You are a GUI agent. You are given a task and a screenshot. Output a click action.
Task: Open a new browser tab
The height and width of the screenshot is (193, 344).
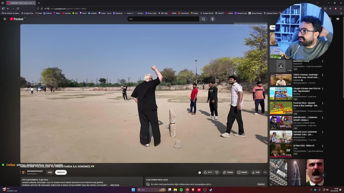pyautogui.click(x=39, y=3)
